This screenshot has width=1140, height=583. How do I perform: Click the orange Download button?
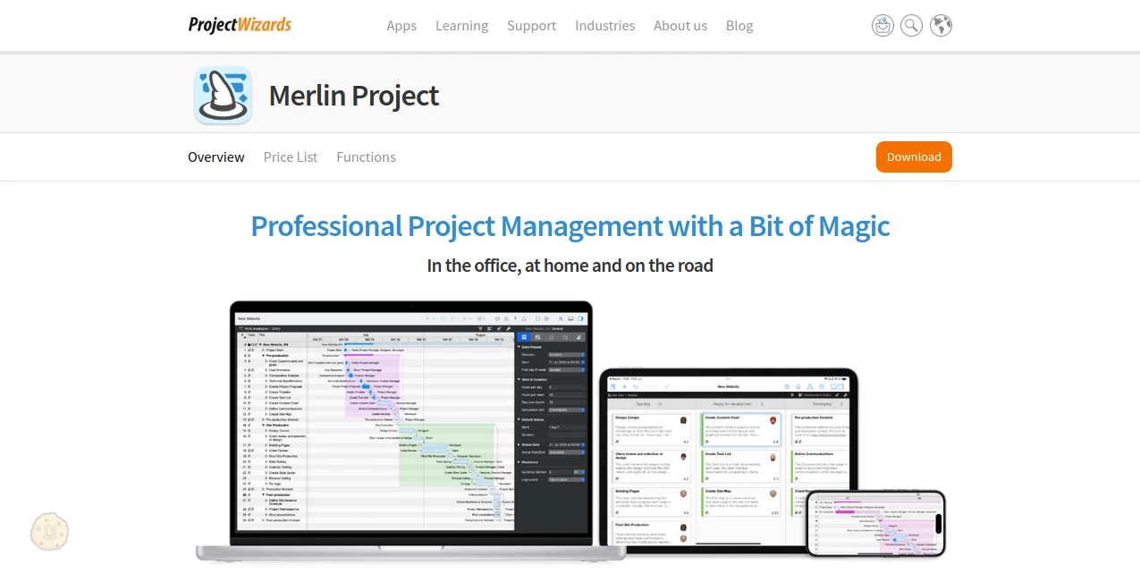click(914, 156)
